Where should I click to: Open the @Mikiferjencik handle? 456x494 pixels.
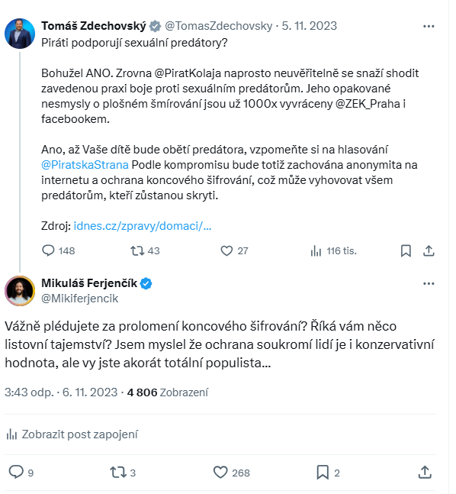80,299
